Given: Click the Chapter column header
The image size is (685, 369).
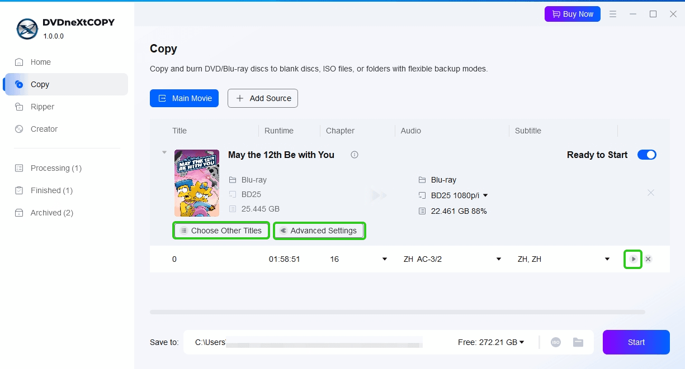Looking at the screenshot, I should [340, 131].
